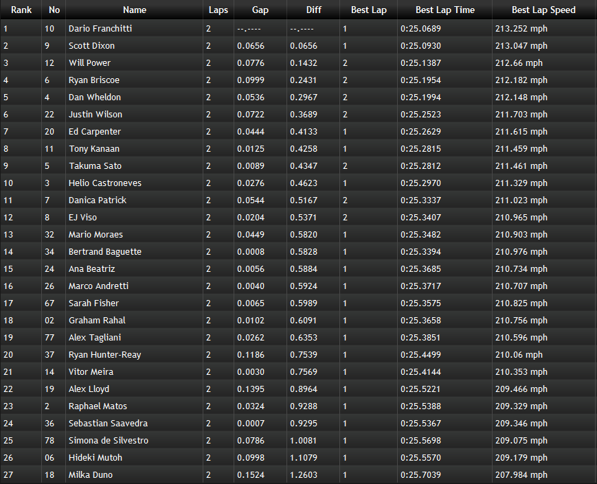Viewport: 597px width, 484px height.
Task: Sort by the Best Lap Speed column
Action: pos(543,10)
